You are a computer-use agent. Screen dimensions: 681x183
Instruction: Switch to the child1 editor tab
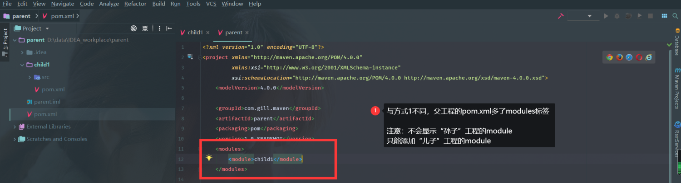(195, 33)
